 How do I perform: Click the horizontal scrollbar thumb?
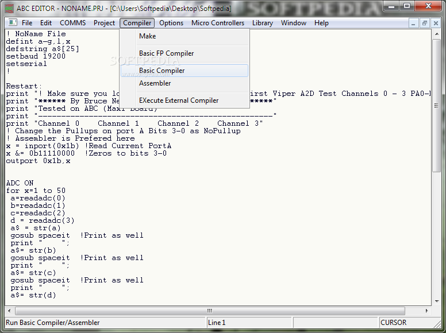click(210, 311)
